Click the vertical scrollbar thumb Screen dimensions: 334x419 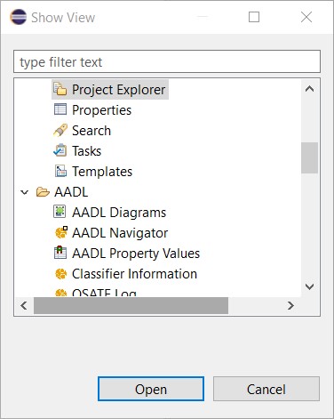[309, 157]
